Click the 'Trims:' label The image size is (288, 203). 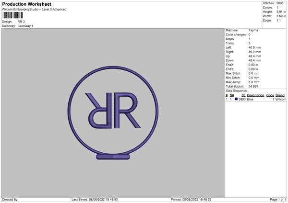tap(230, 43)
